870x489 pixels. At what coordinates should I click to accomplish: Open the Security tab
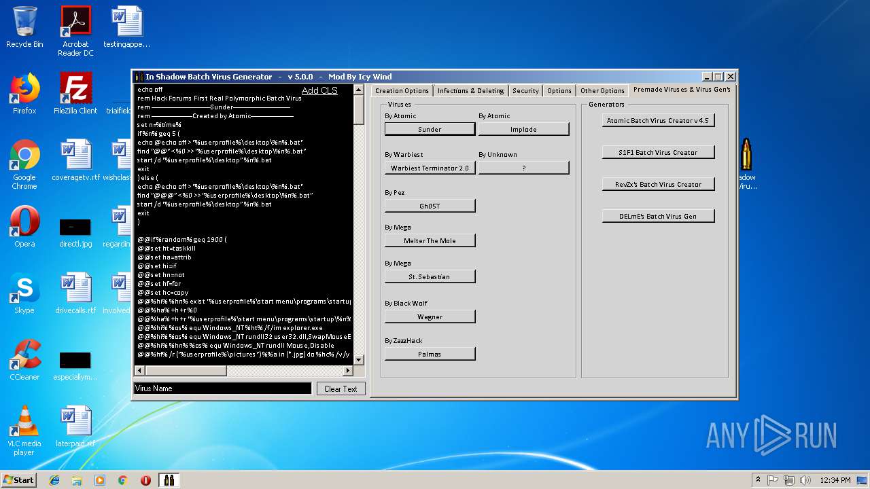click(x=525, y=90)
